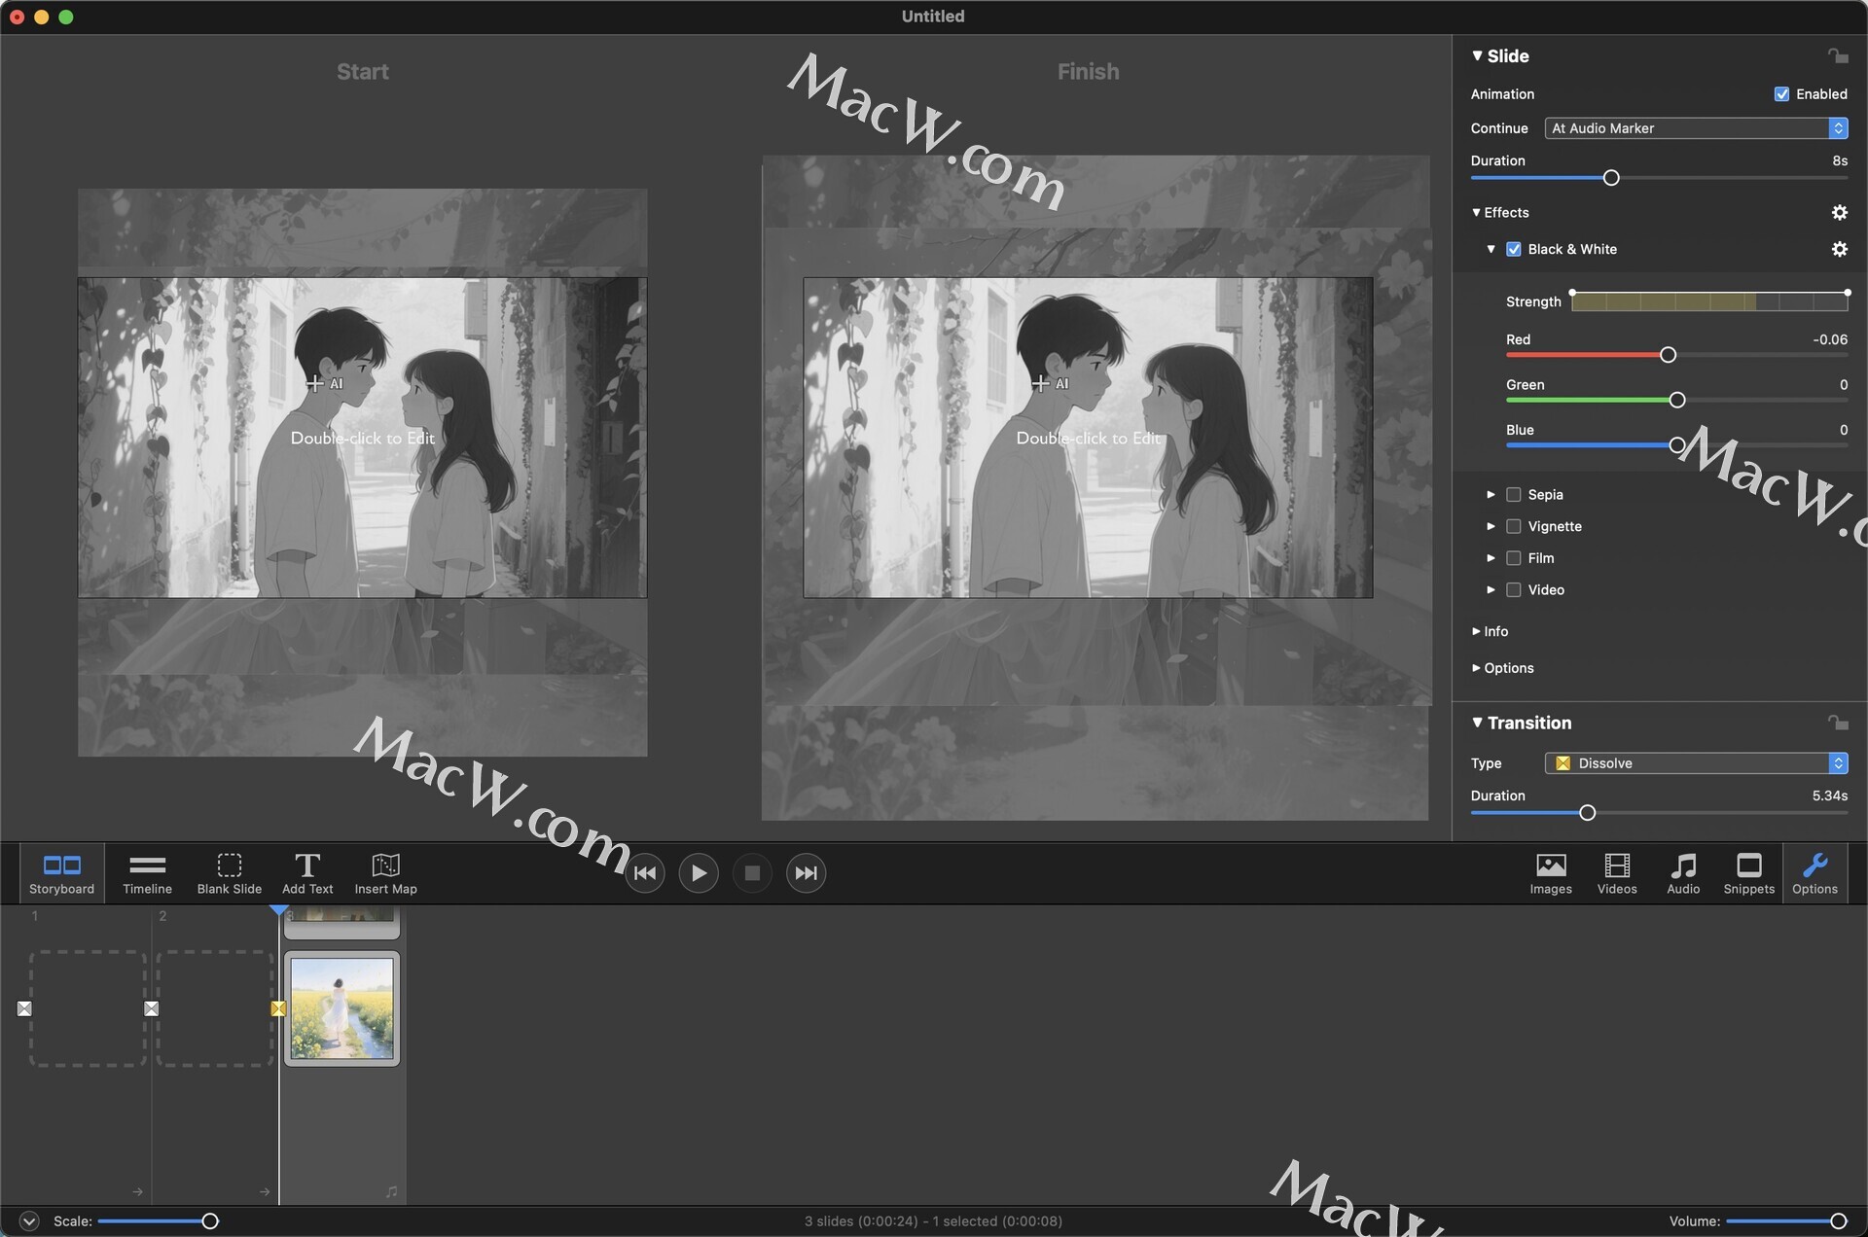
Task: Click the Slide section lock icon
Action: 1838,56
